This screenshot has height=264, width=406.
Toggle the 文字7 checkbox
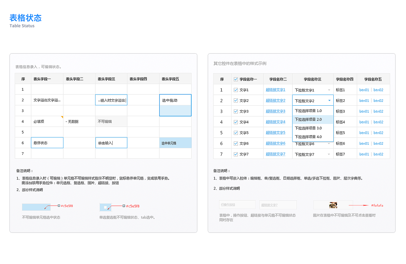coord(236,154)
